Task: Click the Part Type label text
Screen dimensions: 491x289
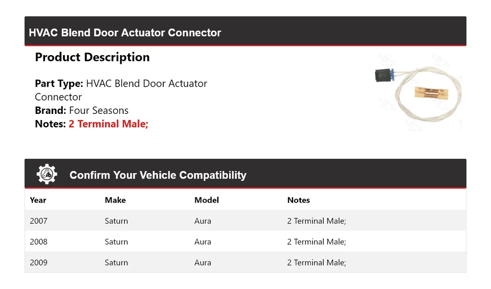Action: pyautogui.click(x=59, y=84)
